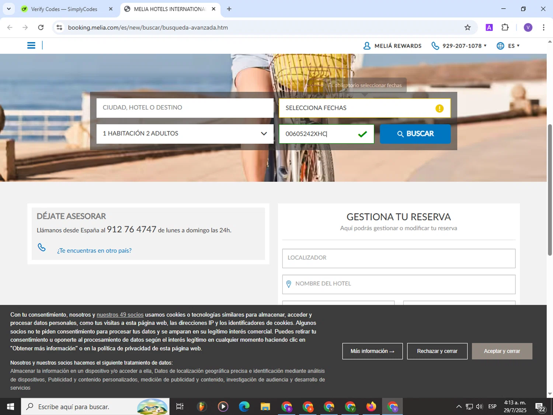Click the Ciudad, hotel o destino field
This screenshot has width=553, height=415.
pos(185,108)
